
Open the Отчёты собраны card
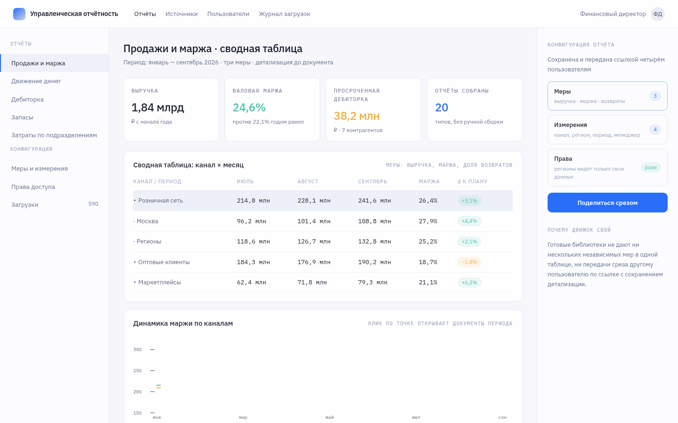tap(475, 110)
